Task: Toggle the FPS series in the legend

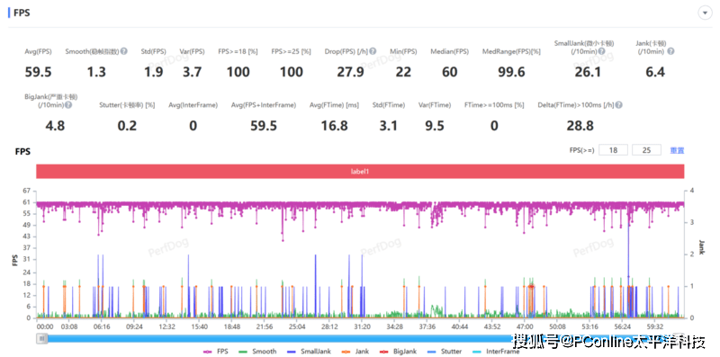Action: pyautogui.click(x=216, y=352)
